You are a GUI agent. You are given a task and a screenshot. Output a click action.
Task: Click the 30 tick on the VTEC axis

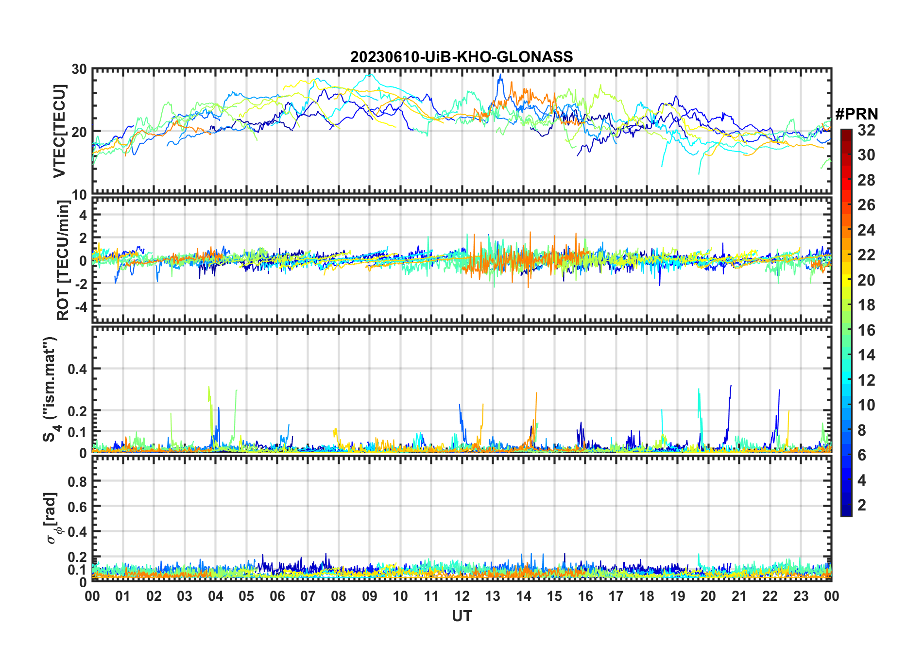pyautogui.click(x=80, y=69)
